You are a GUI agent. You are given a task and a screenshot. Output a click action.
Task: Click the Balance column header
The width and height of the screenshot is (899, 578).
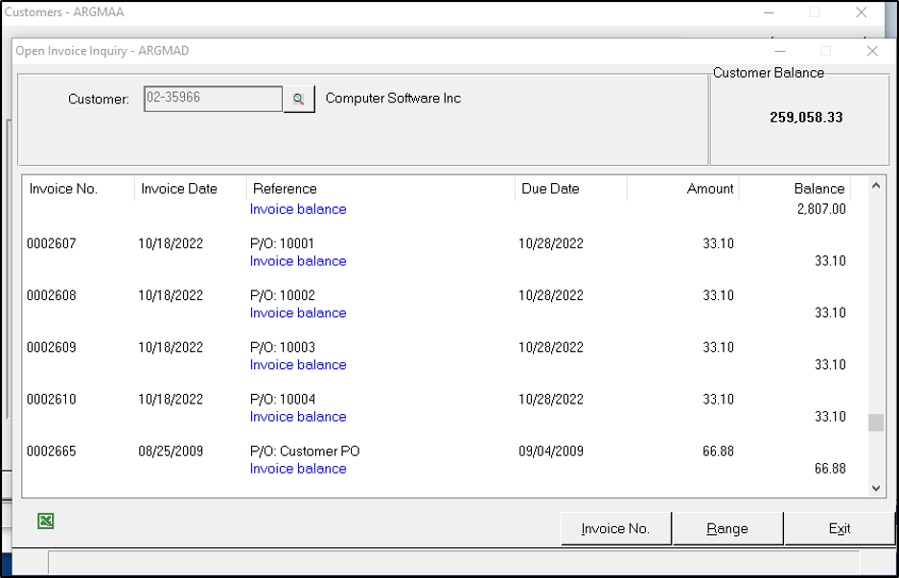[795, 189]
